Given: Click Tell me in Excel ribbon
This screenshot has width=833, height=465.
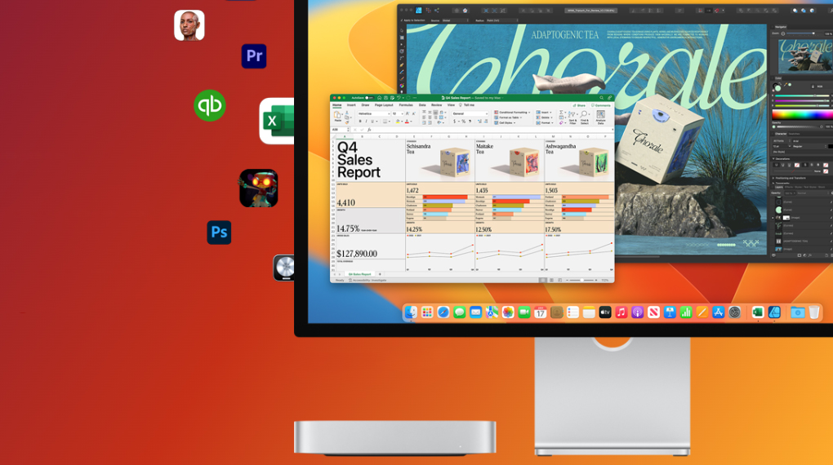Looking at the screenshot, I should click(467, 105).
